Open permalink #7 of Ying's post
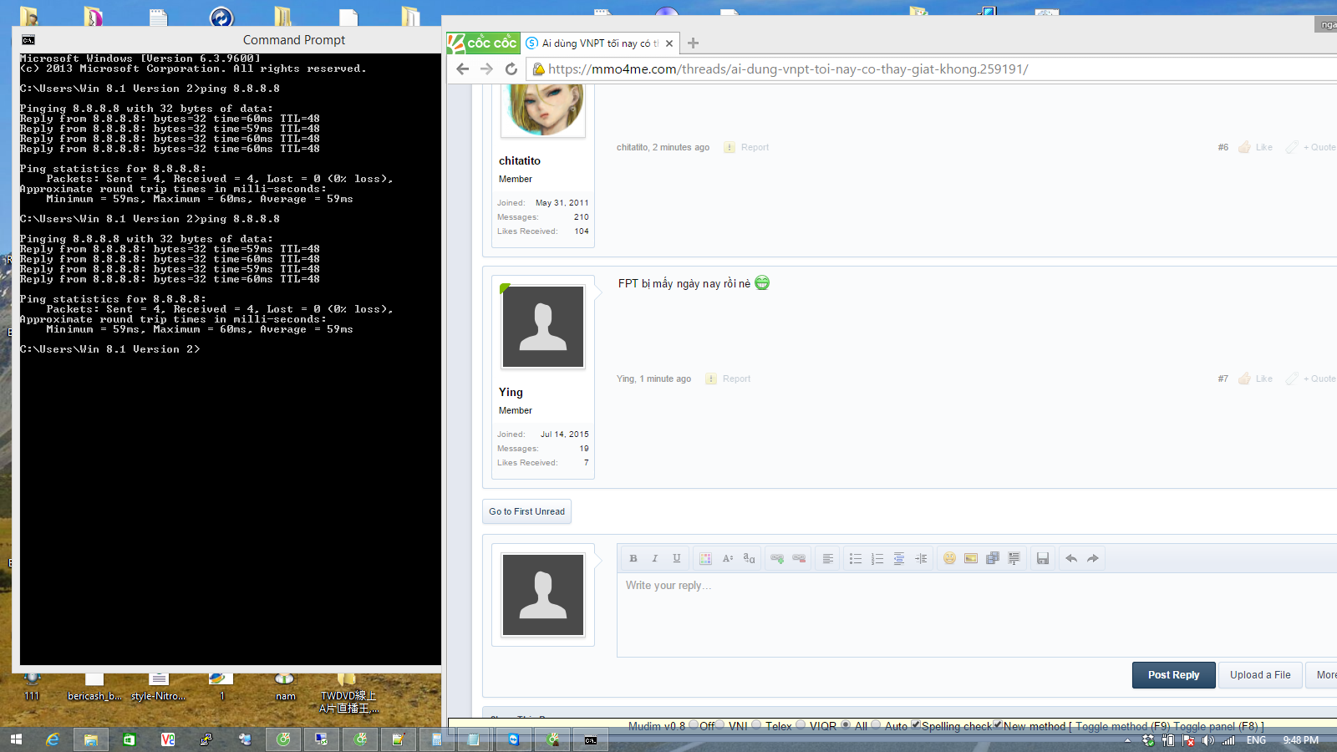This screenshot has width=1337, height=752. 1223,379
